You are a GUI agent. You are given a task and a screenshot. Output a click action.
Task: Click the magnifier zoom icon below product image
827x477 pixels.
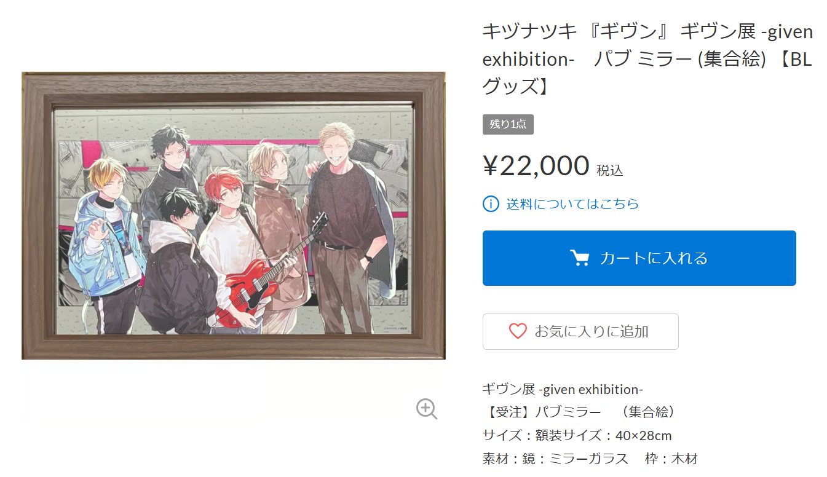tap(427, 409)
